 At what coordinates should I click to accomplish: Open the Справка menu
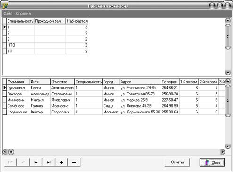click(x=24, y=13)
